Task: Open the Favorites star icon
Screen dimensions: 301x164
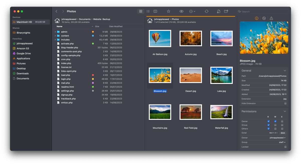Action: [x=168, y=11]
